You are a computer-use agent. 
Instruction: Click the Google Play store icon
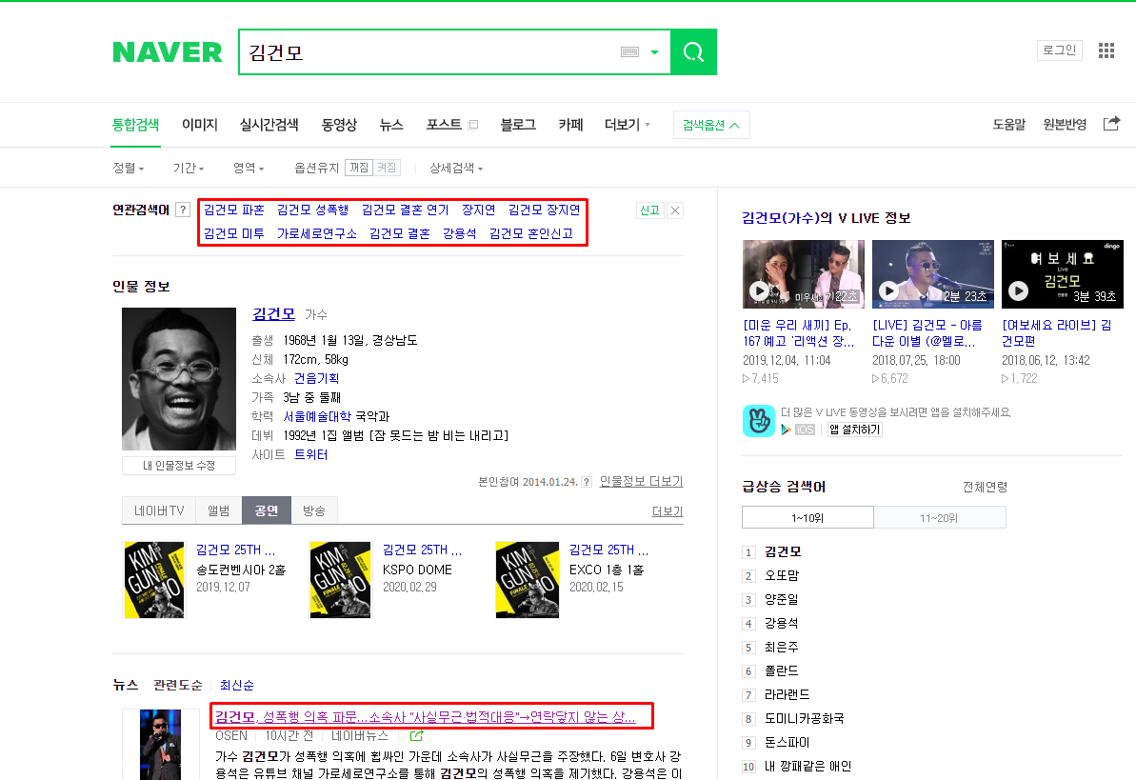tap(787, 430)
